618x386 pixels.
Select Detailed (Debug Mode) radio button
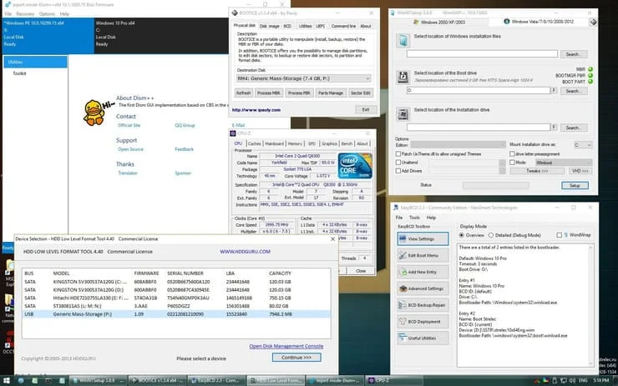tap(491, 235)
